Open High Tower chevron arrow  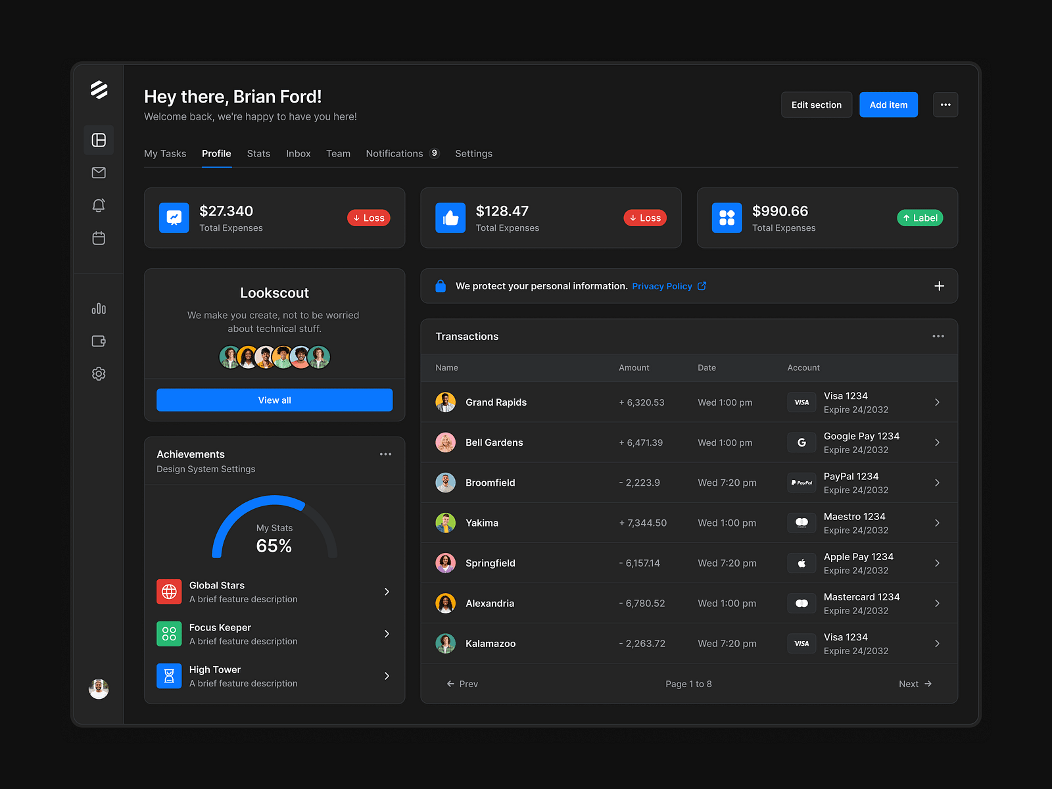click(x=387, y=676)
